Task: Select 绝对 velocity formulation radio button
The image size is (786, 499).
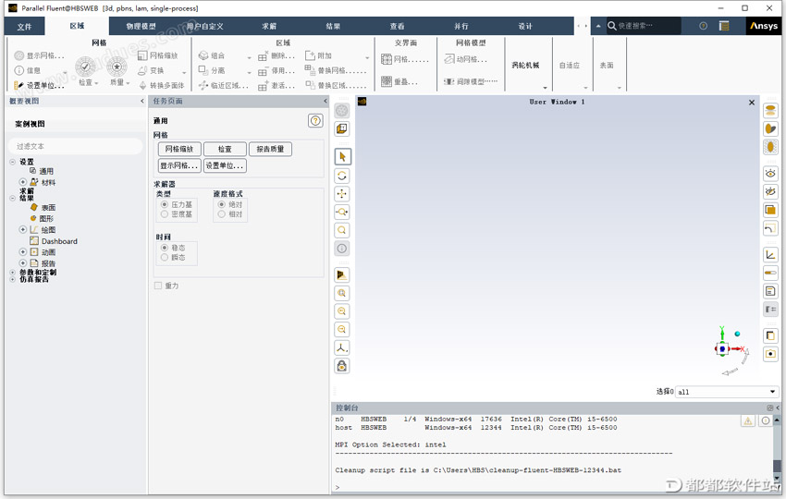Action: [x=222, y=204]
